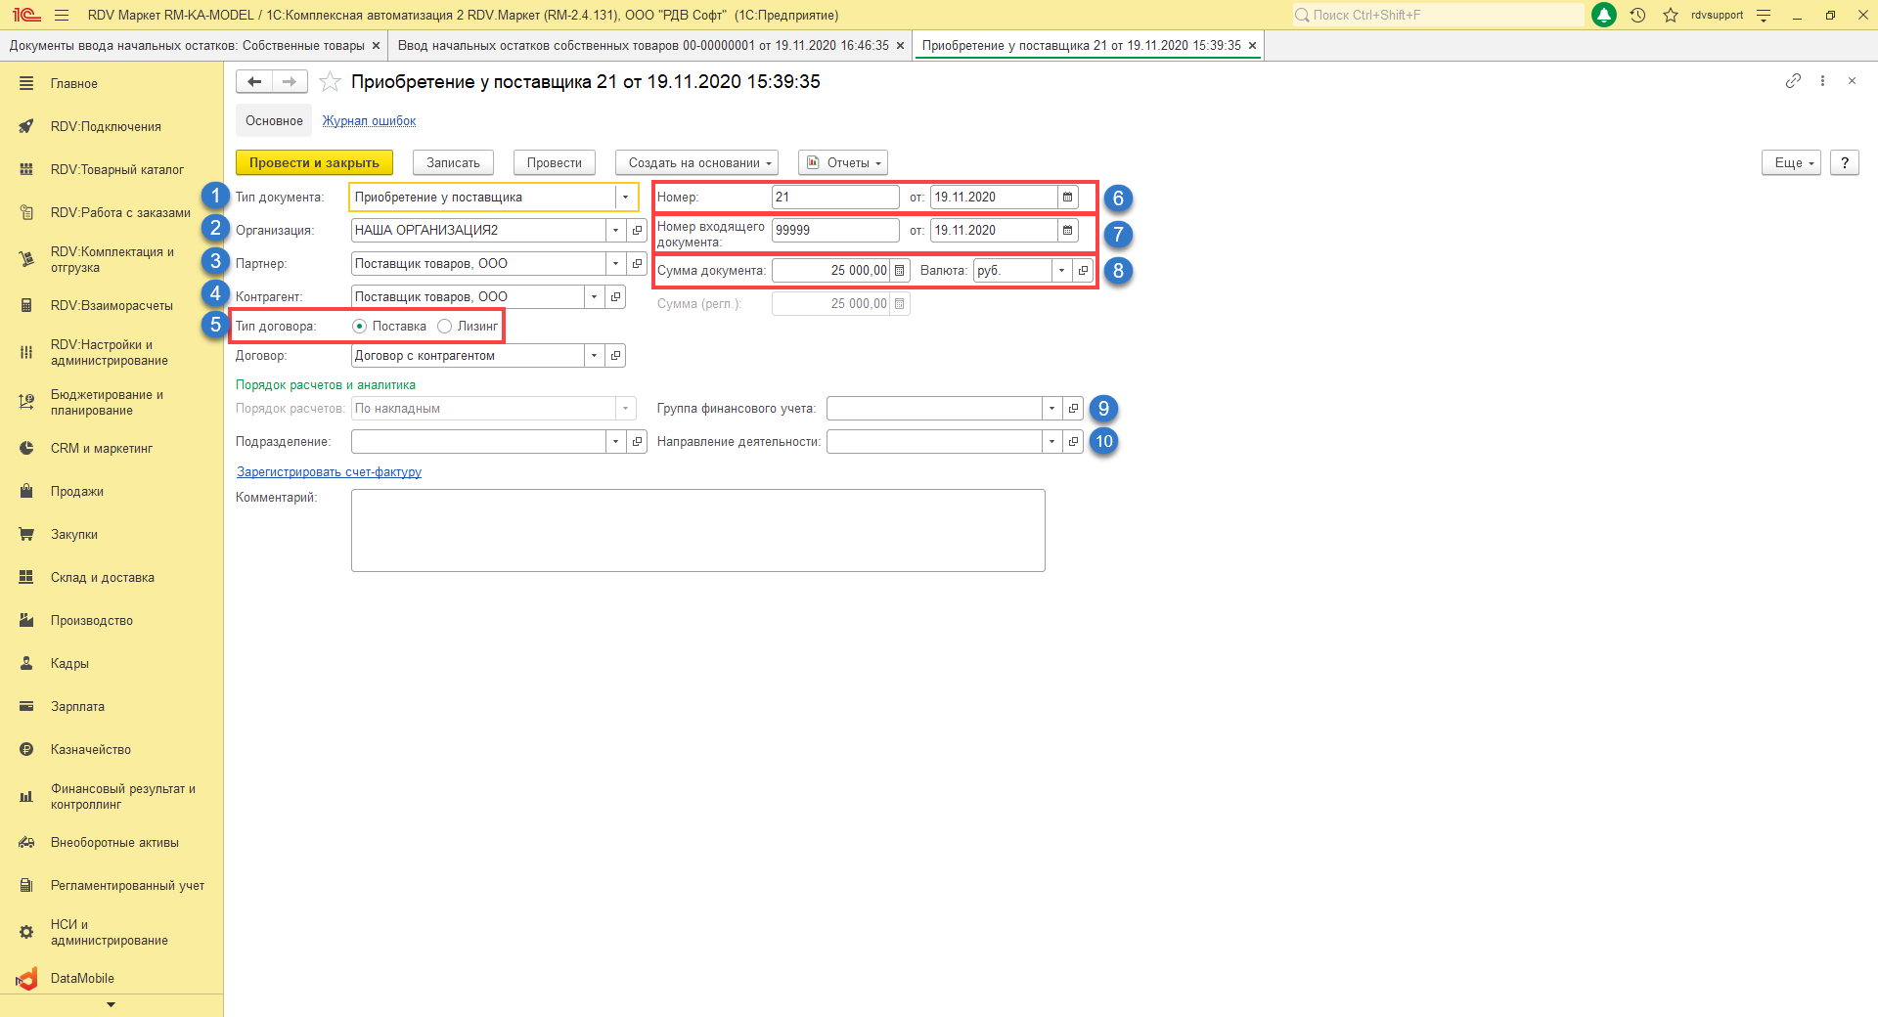This screenshot has height=1017, width=1878.
Task: Open the form's three-dot options menu
Action: click(x=1822, y=81)
